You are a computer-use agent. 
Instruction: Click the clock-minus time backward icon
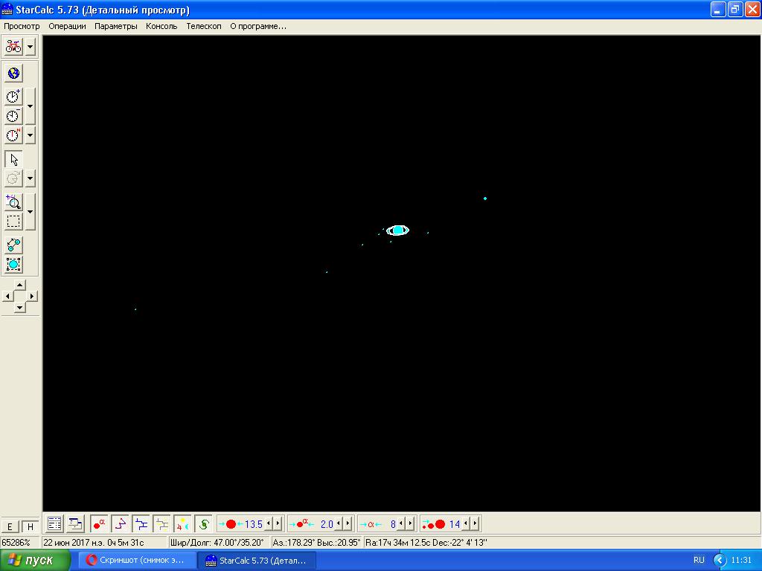pos(13,116)
